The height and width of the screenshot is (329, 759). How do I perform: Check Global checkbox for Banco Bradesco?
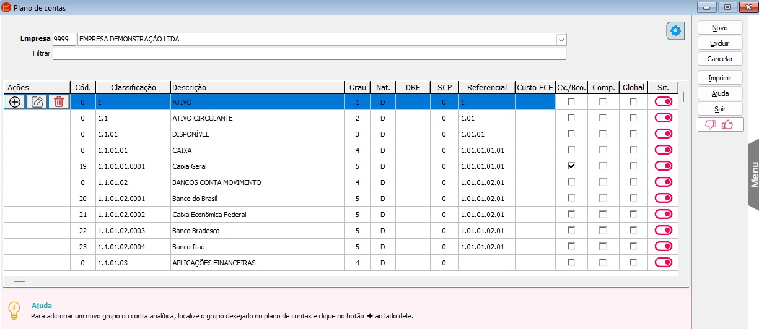633,231
